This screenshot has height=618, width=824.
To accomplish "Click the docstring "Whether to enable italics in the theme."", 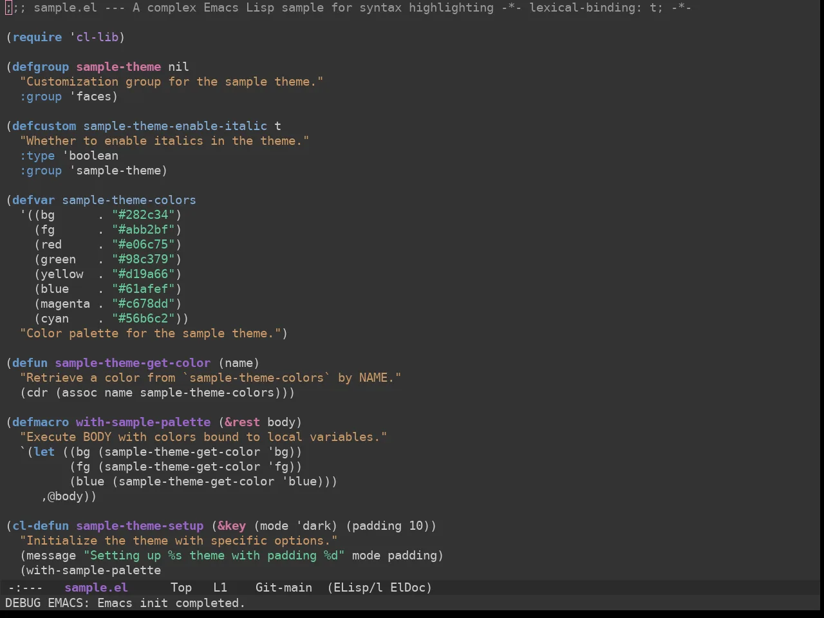I will coord(165,141).
